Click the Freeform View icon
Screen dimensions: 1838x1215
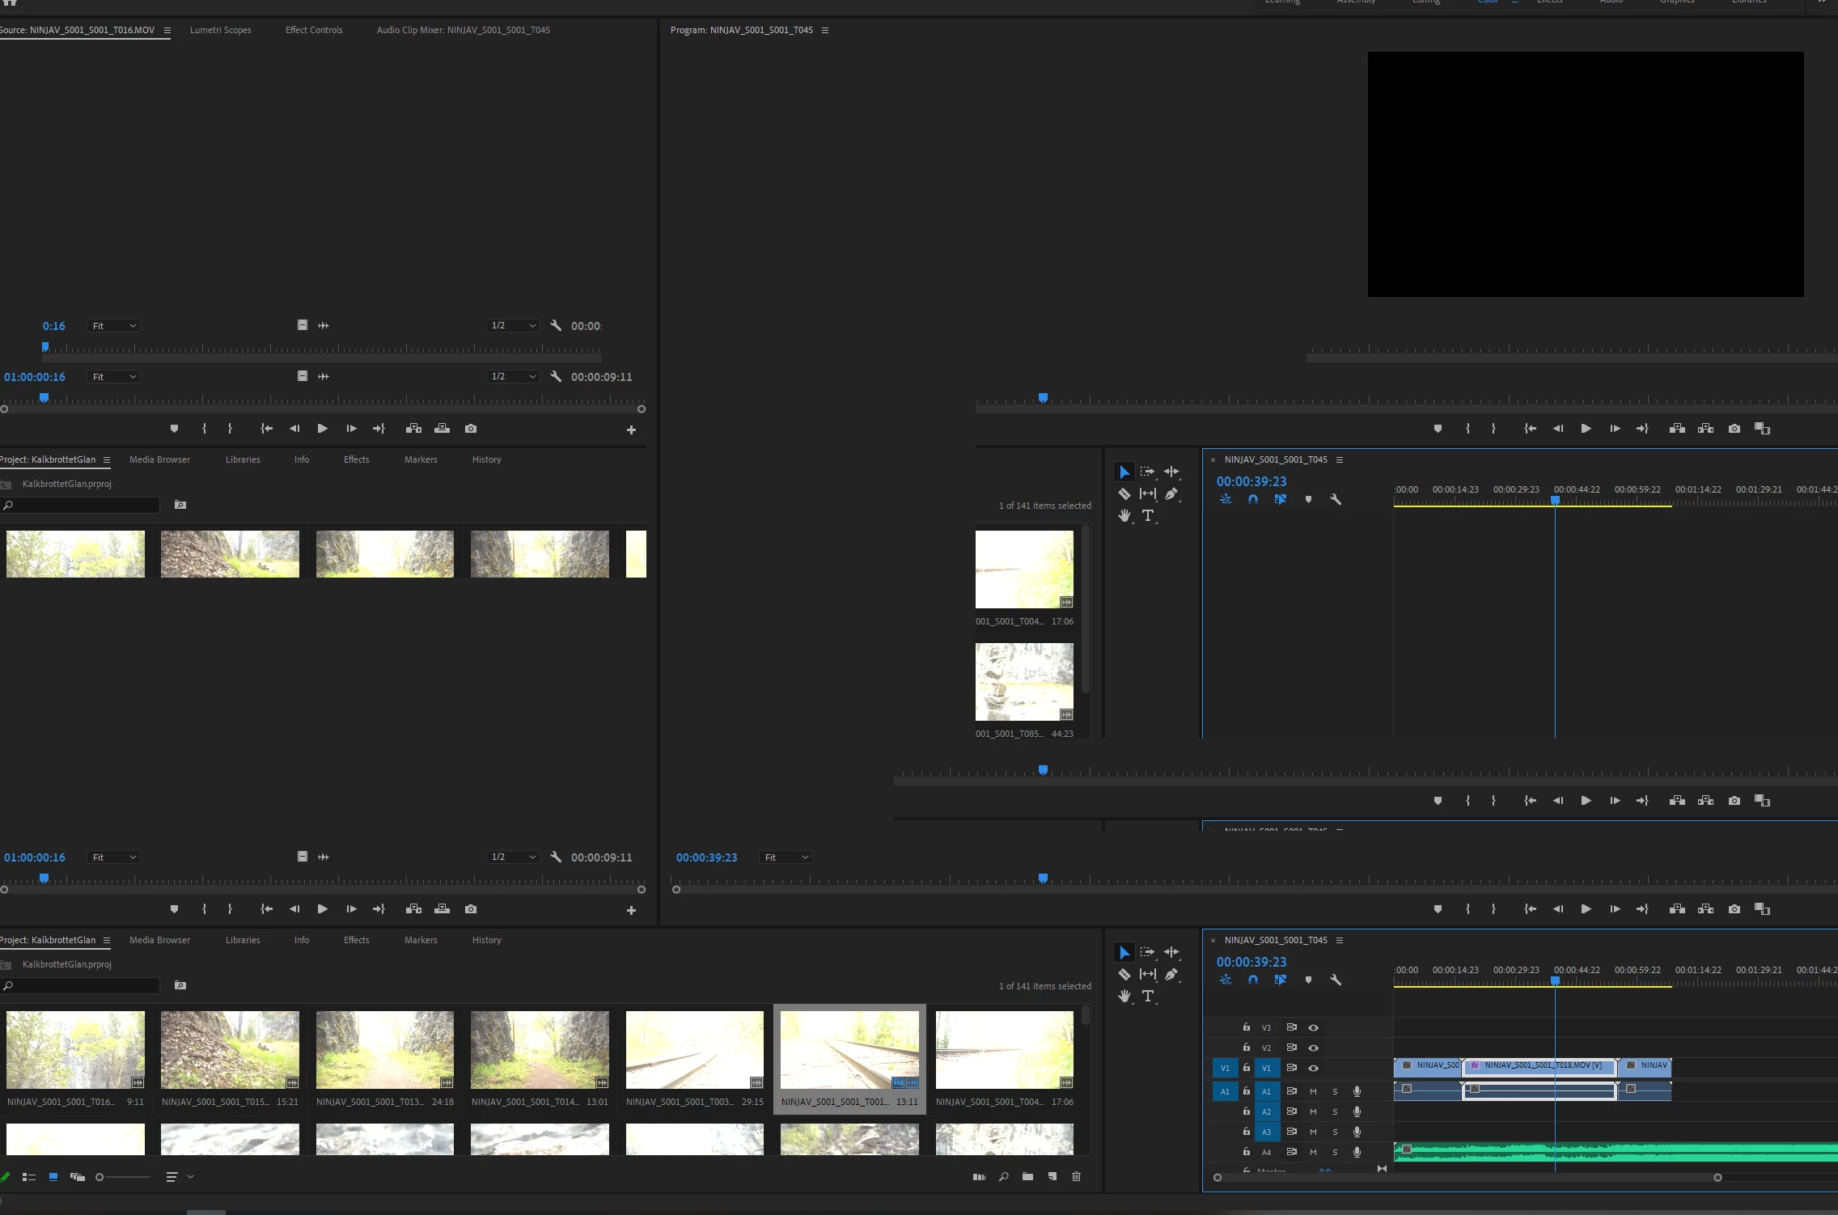78,1177
